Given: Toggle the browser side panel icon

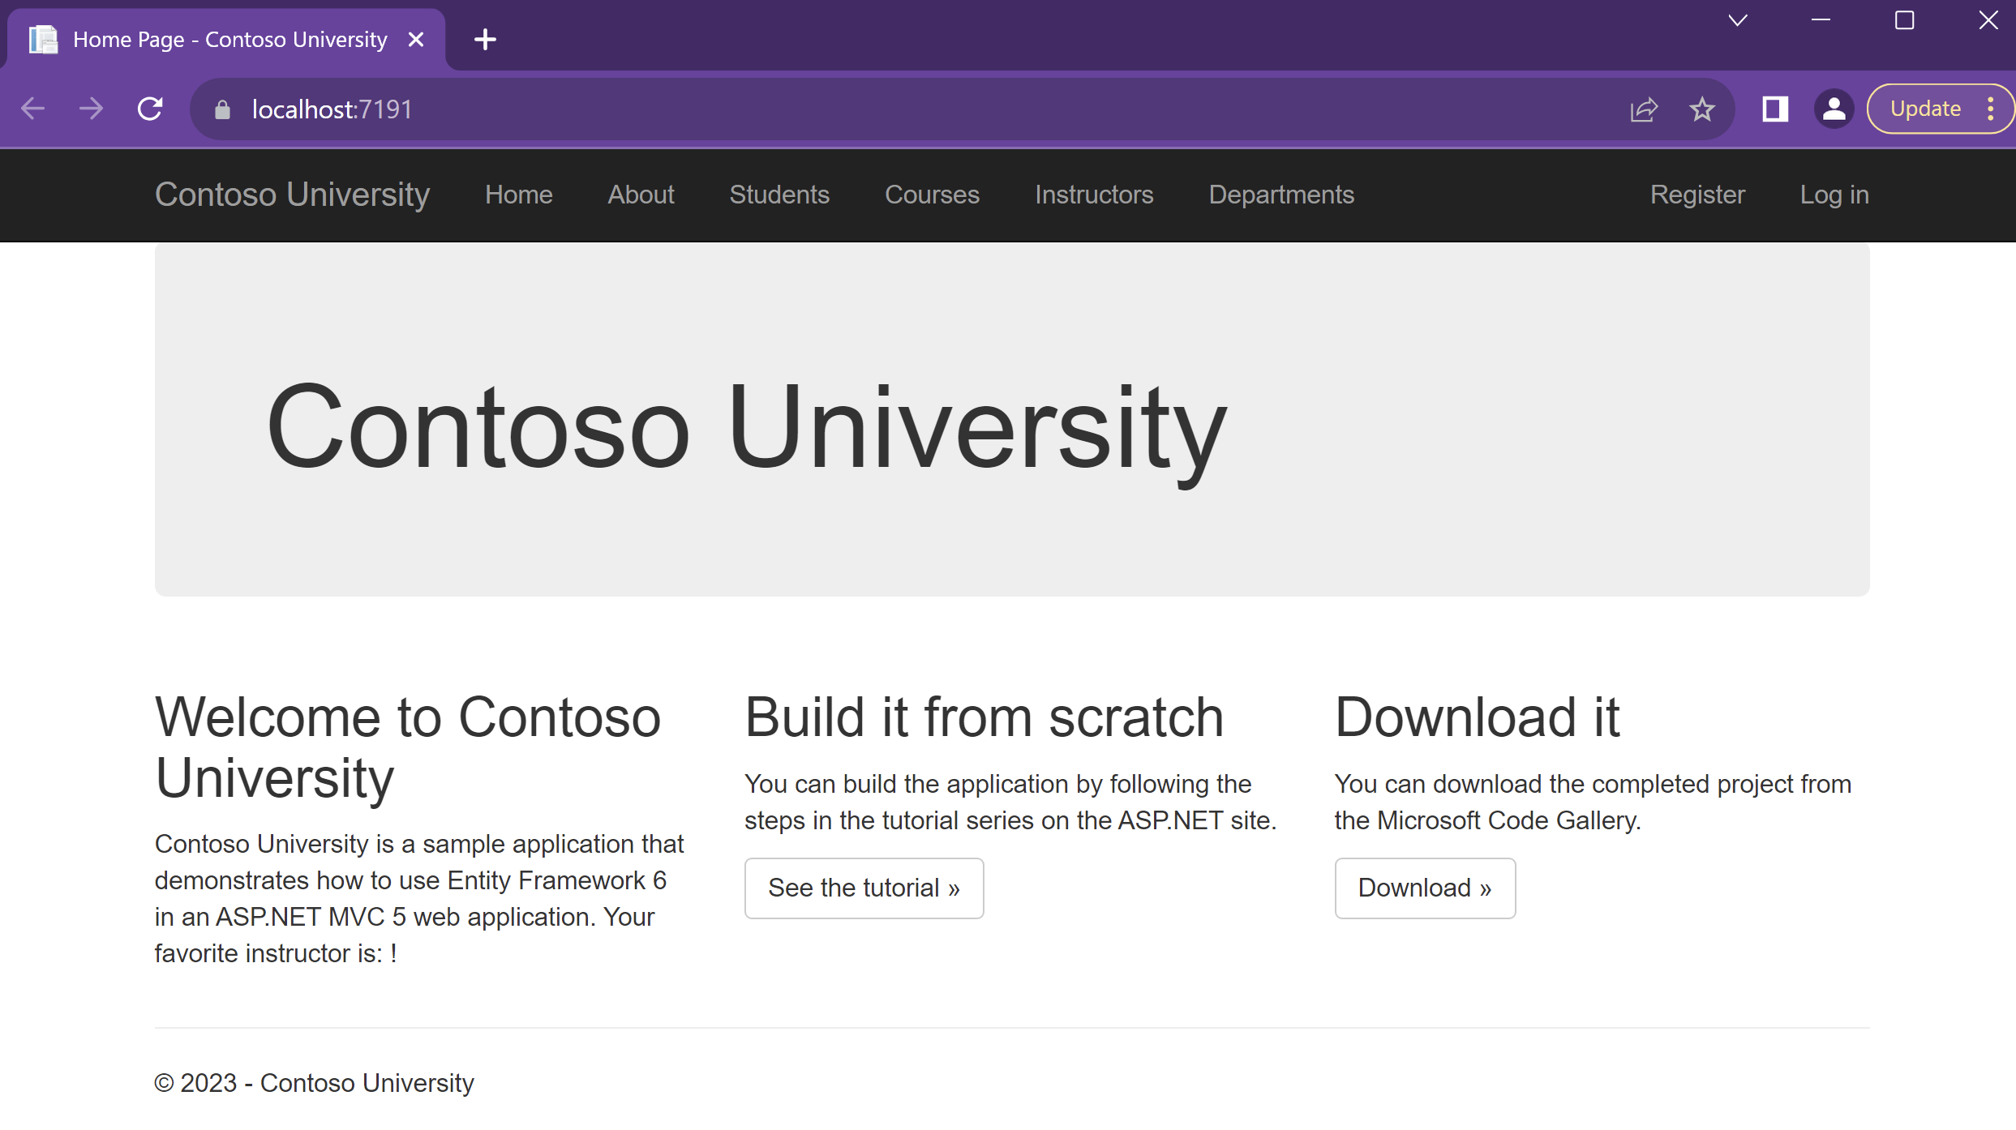Looking at the screenshot, I should [x=1775, y=109].
